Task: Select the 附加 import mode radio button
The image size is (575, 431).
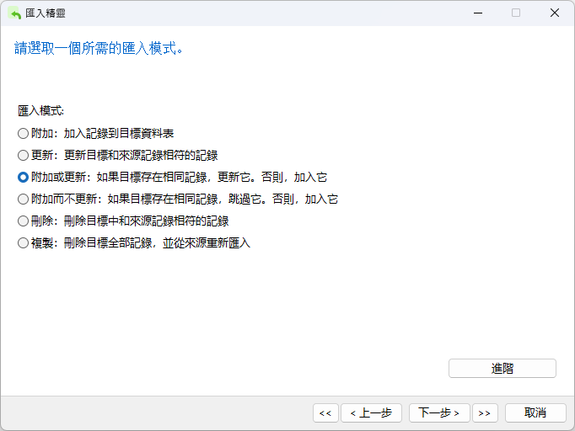Action: pyautogui.click(x=23, y=133)
